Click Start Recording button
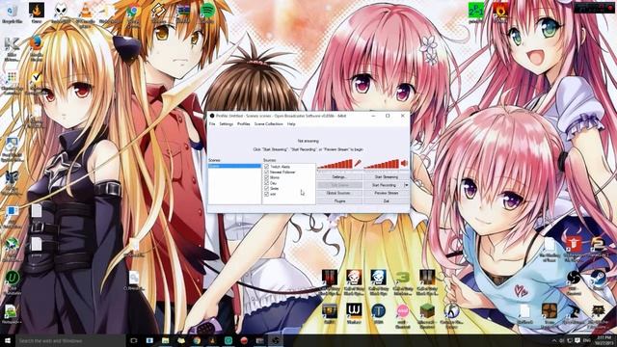The image size is (617, 347). click(x=384, y=185)
